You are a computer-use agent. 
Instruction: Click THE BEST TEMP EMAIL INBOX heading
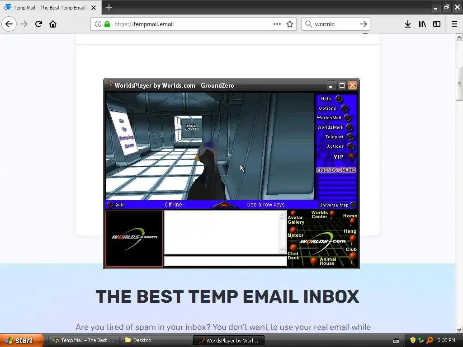227,296
